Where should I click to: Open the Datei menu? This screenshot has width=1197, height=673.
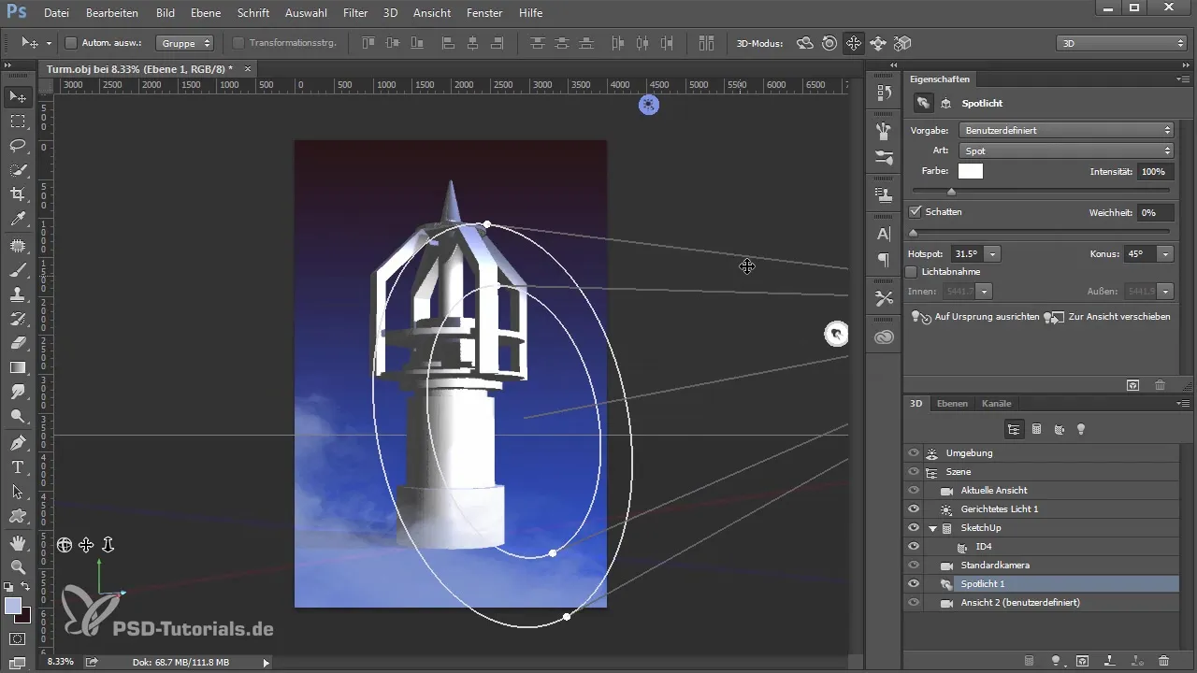click(56, 13)
